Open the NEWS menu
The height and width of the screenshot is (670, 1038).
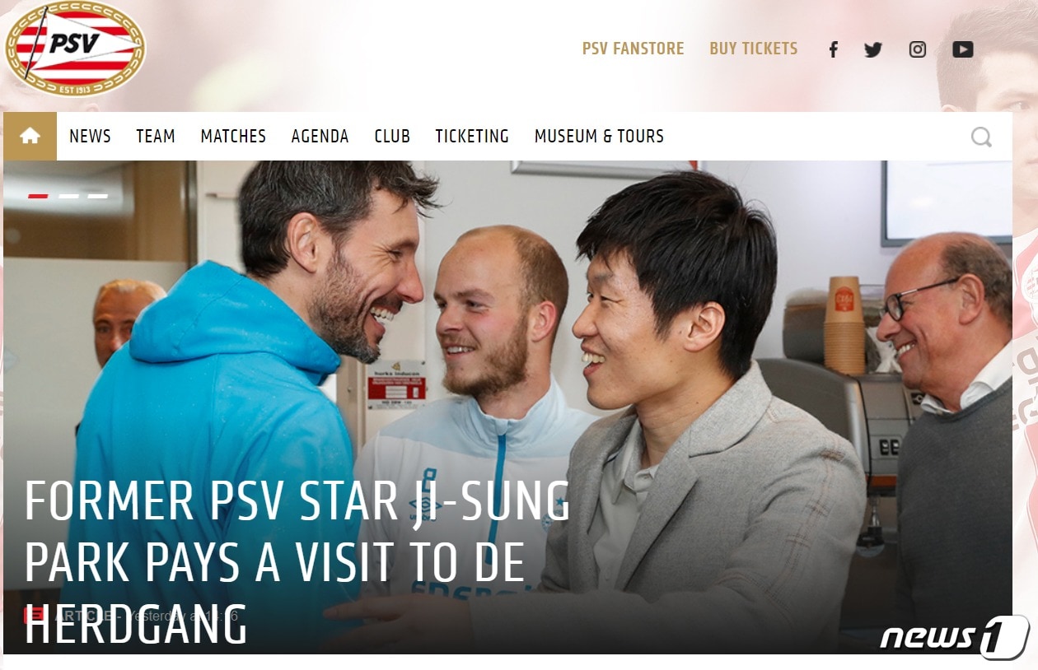90,137
